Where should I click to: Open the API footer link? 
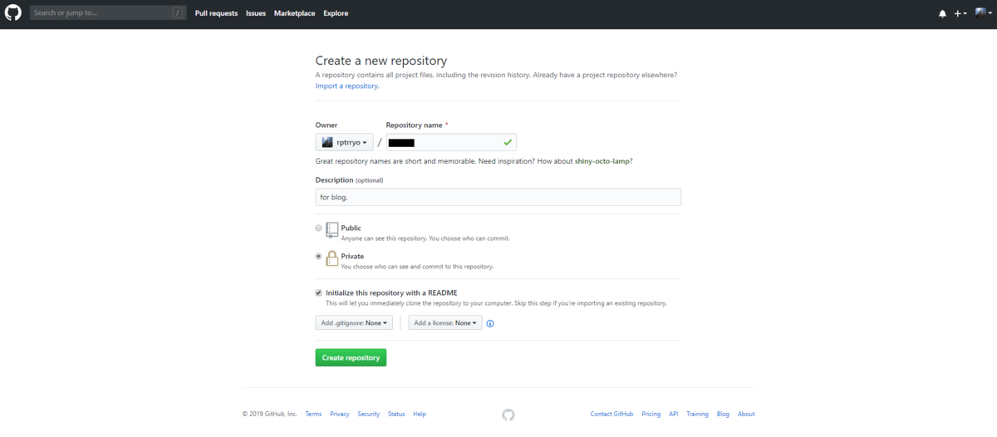[674, 414]
